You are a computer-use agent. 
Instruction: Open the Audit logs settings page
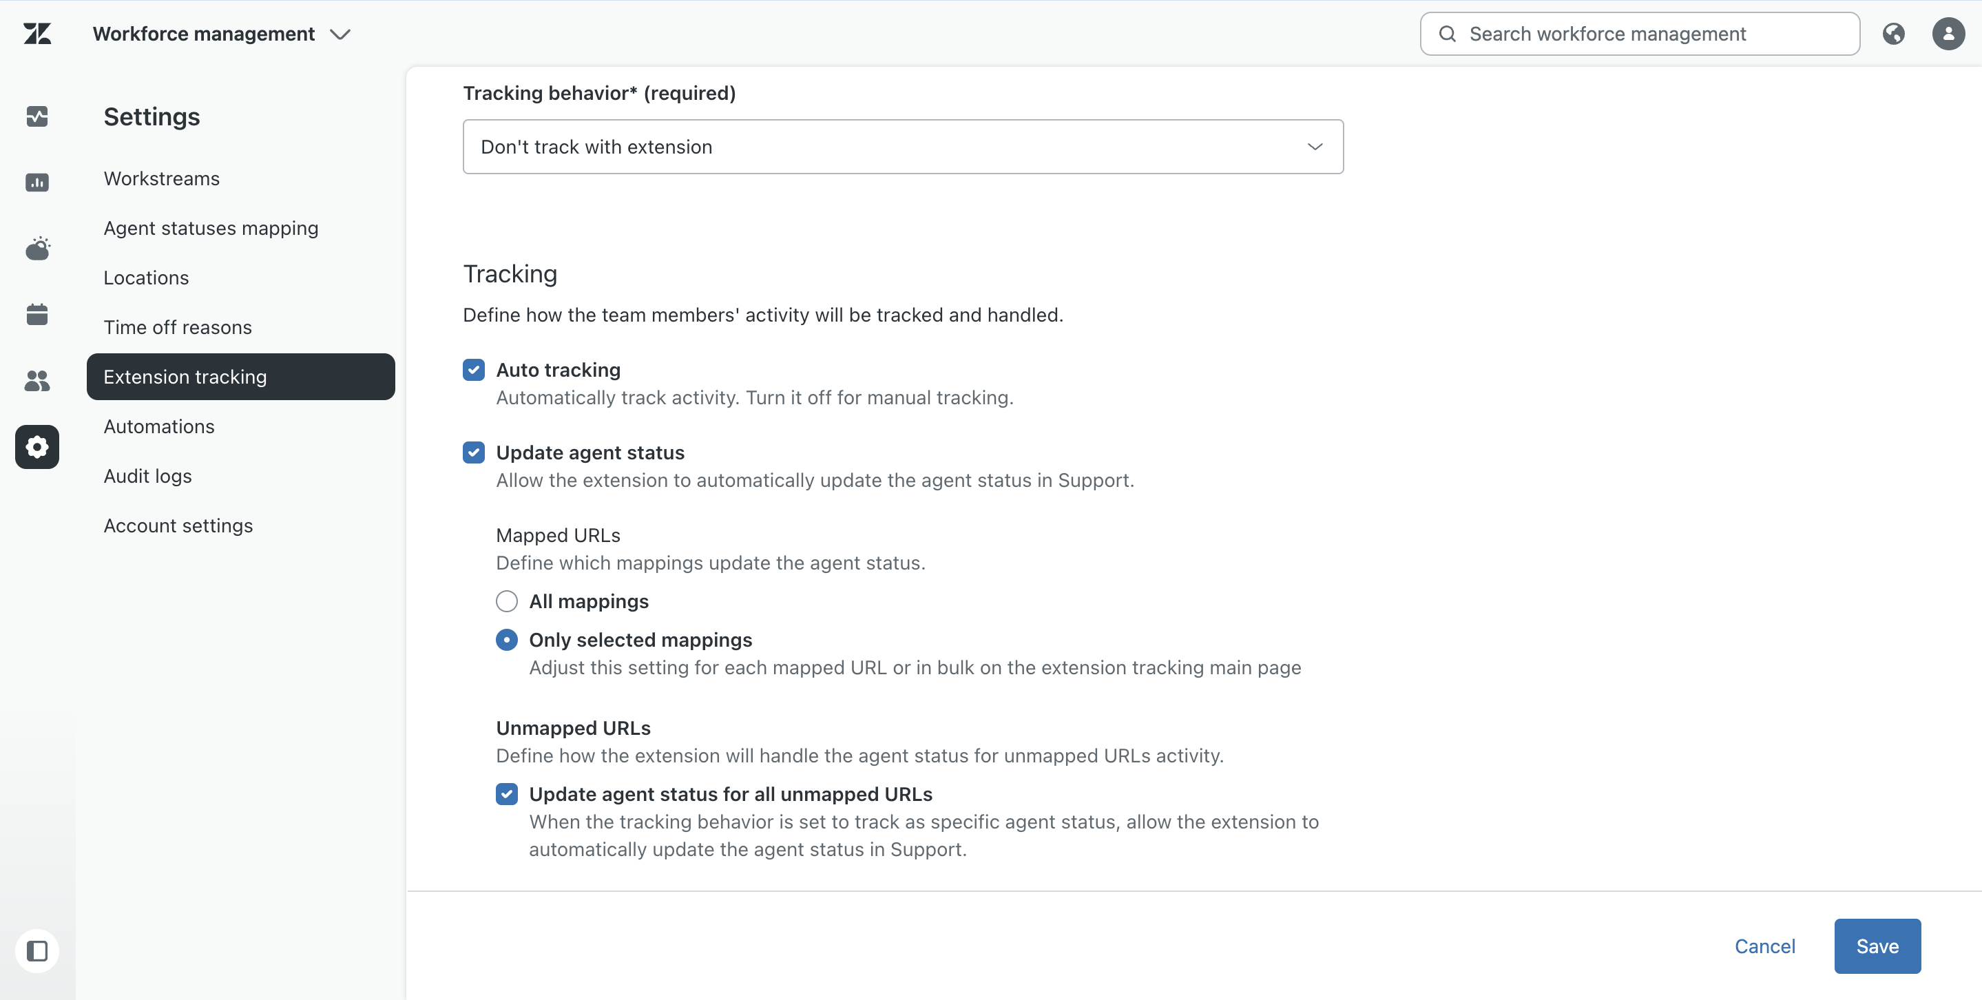[x=148, y=476]
